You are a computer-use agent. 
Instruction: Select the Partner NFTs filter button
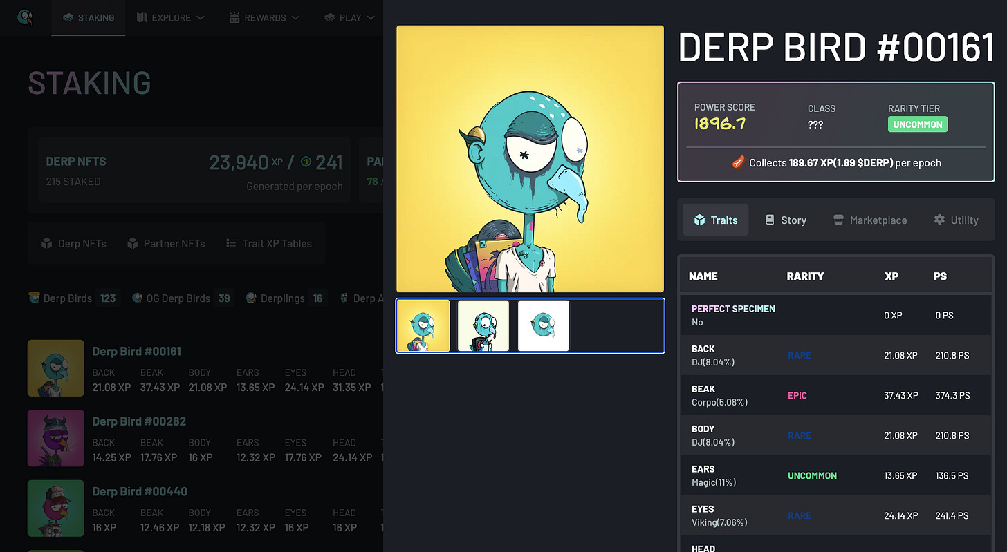tap(166, 244)
